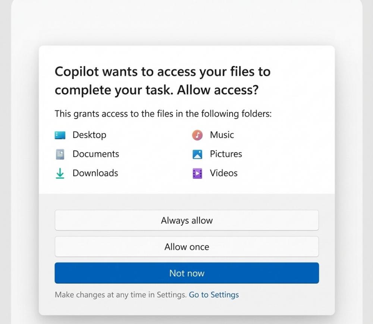Click the 'Allow access?' question in the heading
373x324 pixels.
217,91
